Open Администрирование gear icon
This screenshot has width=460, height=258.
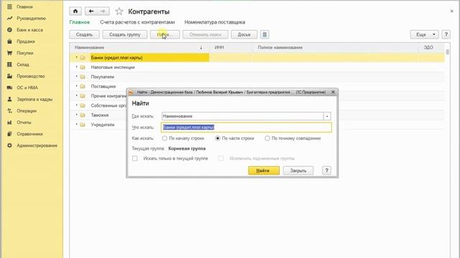coord(9,145)
